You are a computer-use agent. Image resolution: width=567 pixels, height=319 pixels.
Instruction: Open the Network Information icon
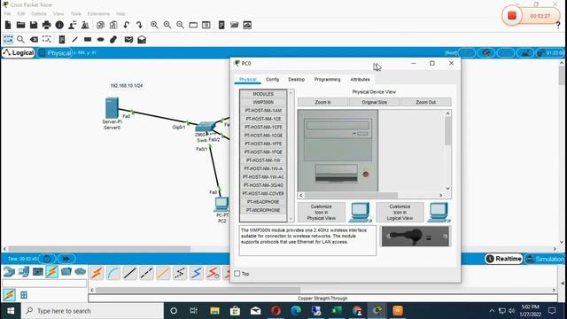[59, 25]
